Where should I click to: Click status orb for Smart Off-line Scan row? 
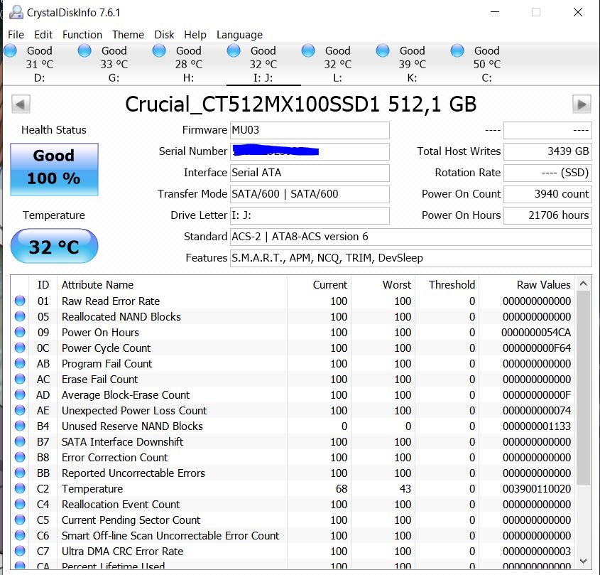[20, 536]
